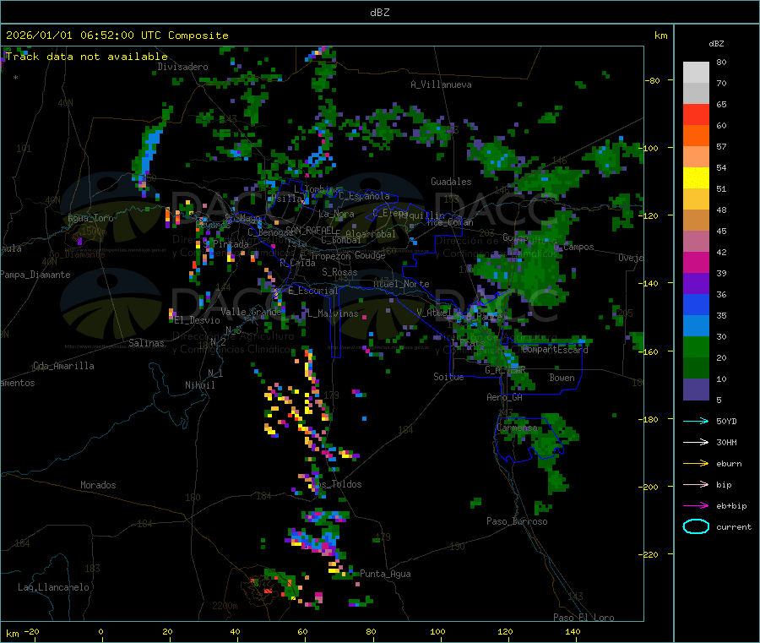
Task: Click the Soitue place label
Action: (x=448, y=377)
